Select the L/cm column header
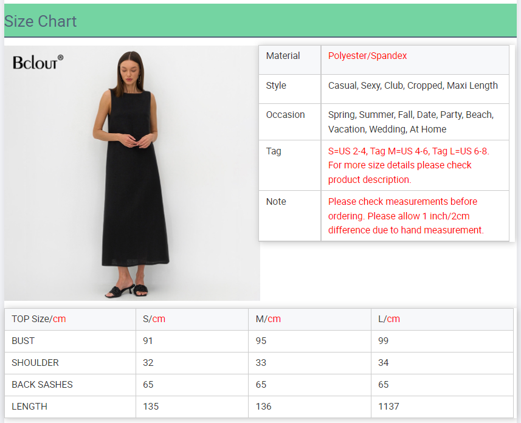 point(389,319)
